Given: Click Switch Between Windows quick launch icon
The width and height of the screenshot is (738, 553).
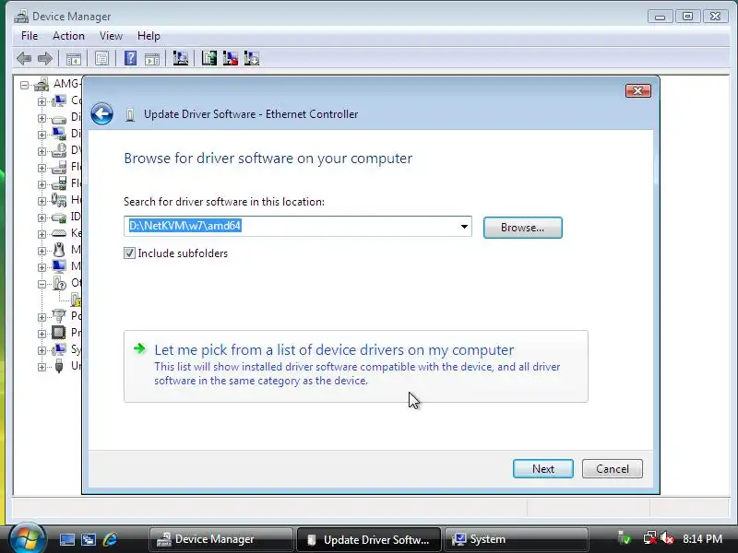Looking at the screenshot, I should pos(89,539).
